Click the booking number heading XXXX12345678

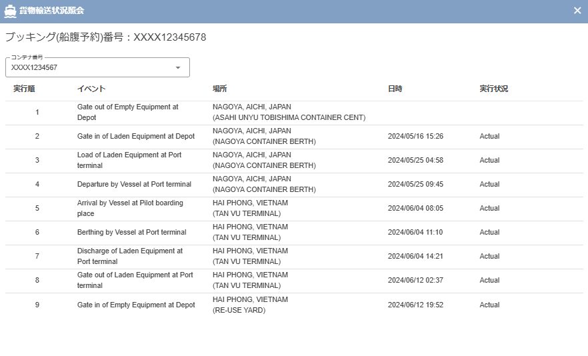coord(105,37)
